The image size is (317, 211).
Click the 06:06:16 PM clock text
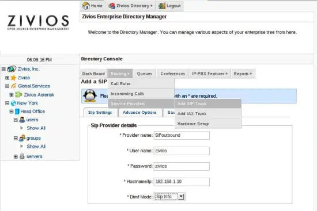coord(39,60)
